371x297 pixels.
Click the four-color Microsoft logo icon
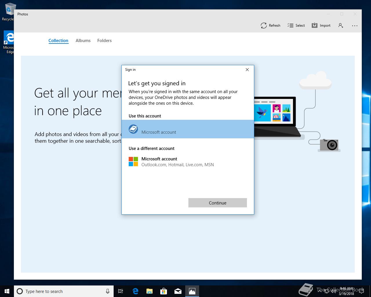coord(133,162)
